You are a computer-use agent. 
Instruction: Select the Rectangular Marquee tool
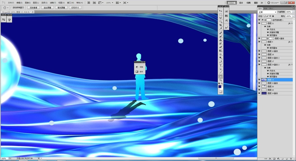click(220, 14)
